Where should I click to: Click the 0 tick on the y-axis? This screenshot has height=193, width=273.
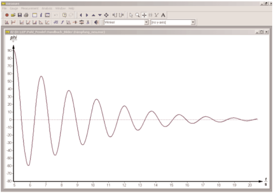coord(10,120)
